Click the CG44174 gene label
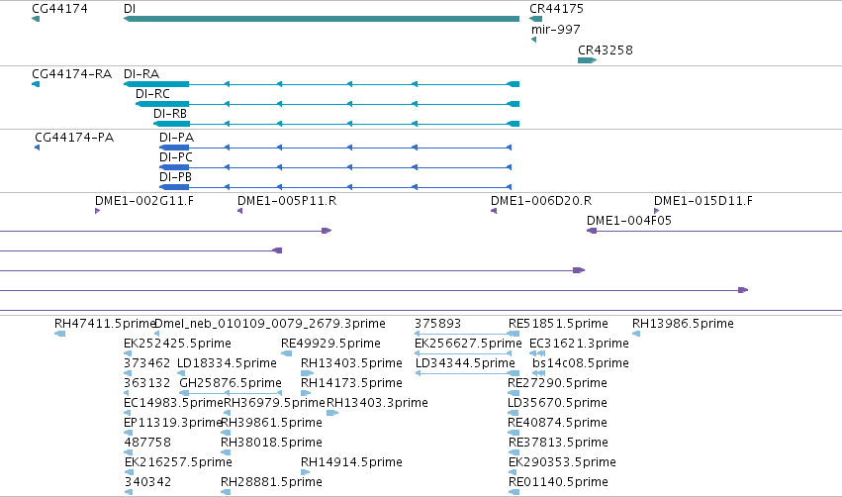The image size is (842, 497). (x=59, y=9)
